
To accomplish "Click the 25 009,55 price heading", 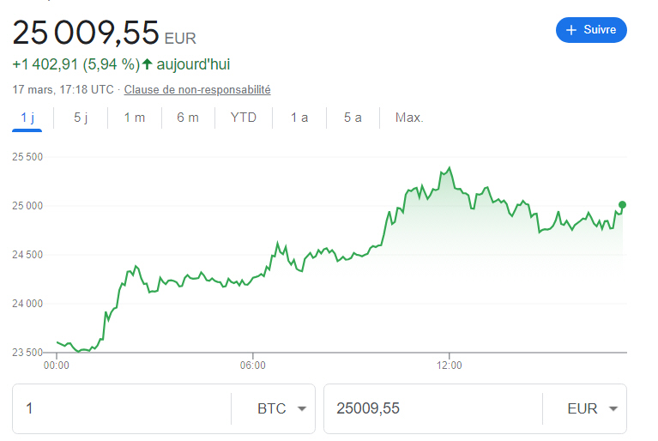I will (x=86, y=33).
